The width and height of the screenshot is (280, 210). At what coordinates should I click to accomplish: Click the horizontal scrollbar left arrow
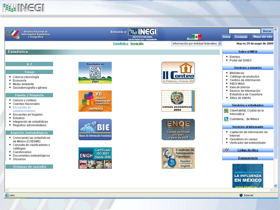(7, 190)
